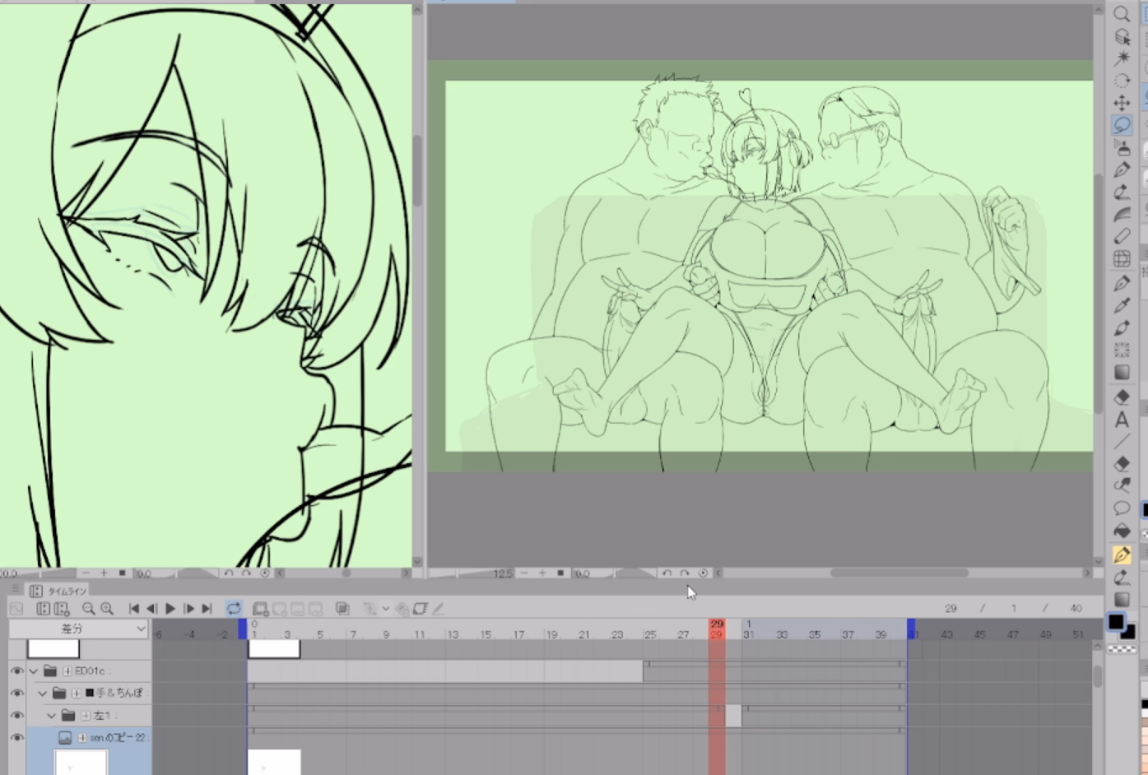The width and height of the screenshot is (1148, 775).
Task: Toggle loop playback in the timeline
Action: (x=234, y=609)
